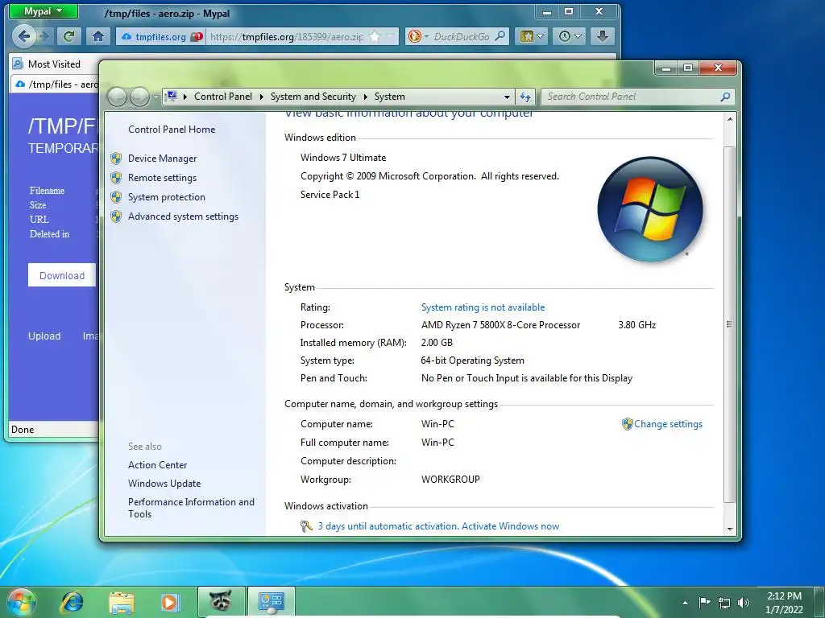Open Control Panel Home link

click(172, 130)
